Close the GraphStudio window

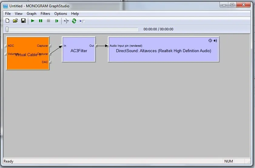(x=243, y=5)
